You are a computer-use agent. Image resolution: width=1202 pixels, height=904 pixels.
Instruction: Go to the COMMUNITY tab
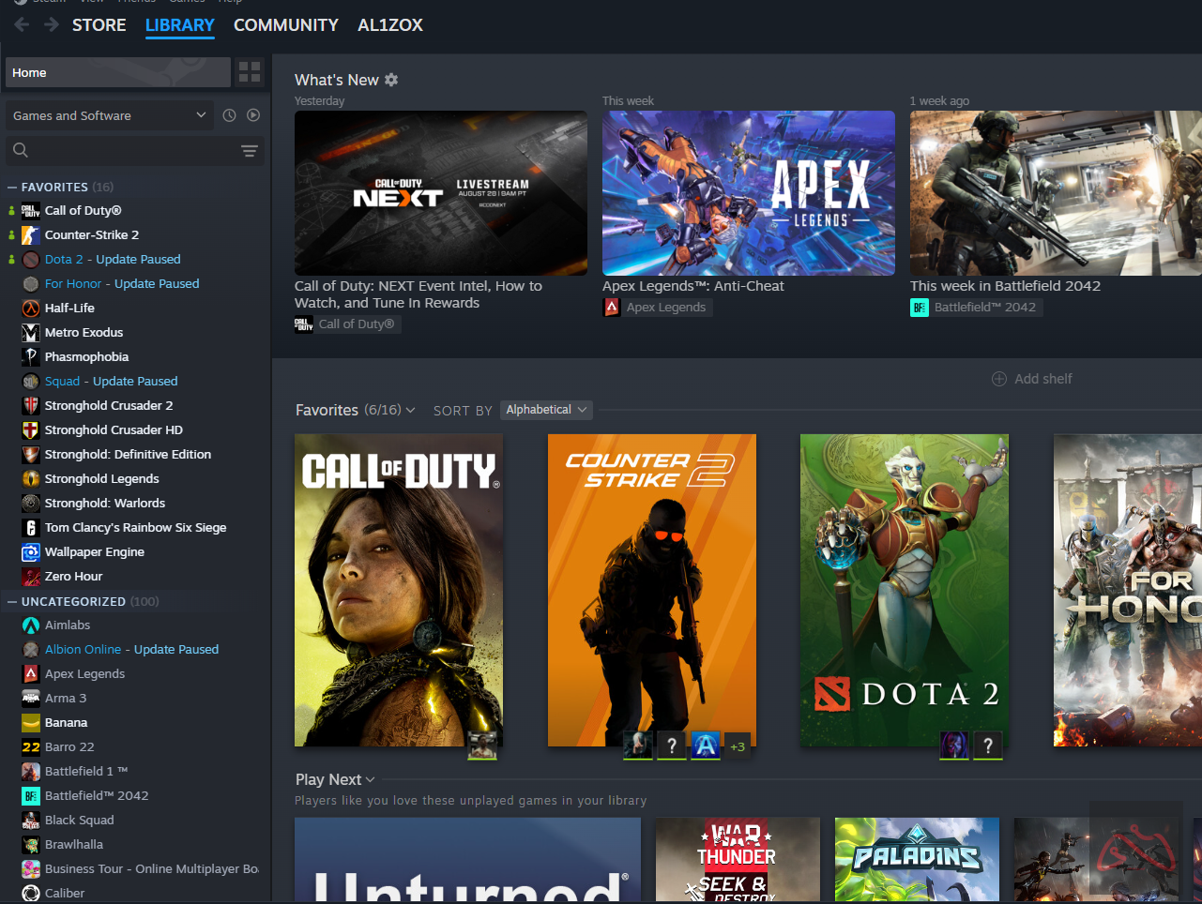coord(285,25)
